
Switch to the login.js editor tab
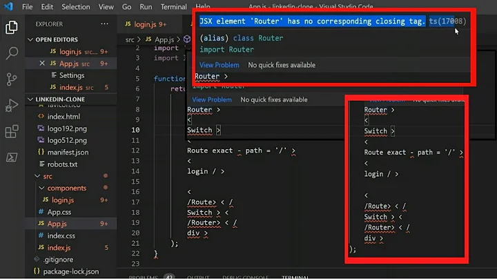[x=149, y=24]
